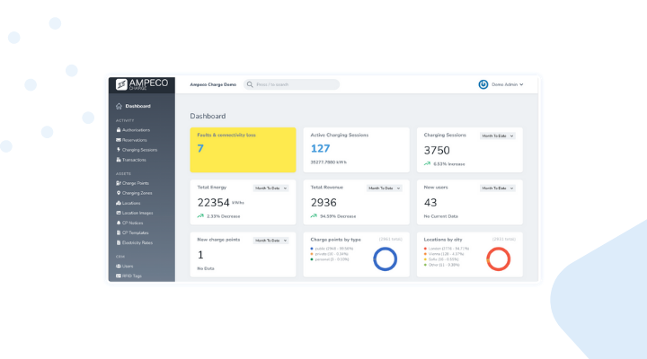The height and width of the screenshot is (359, 647).
Task: Click the personal legend entry
Action: tap(330, 259)
